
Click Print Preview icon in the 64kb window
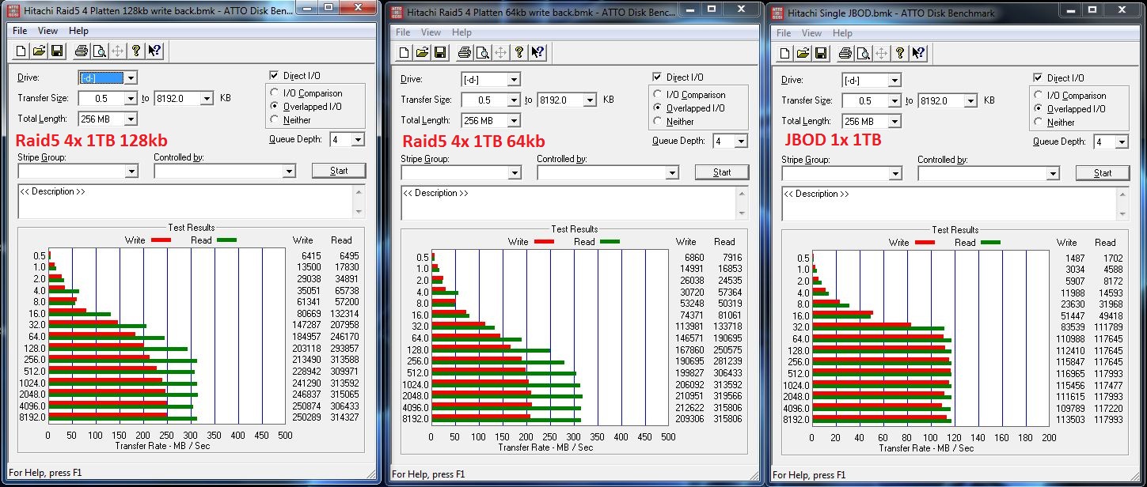click(482, 53)
